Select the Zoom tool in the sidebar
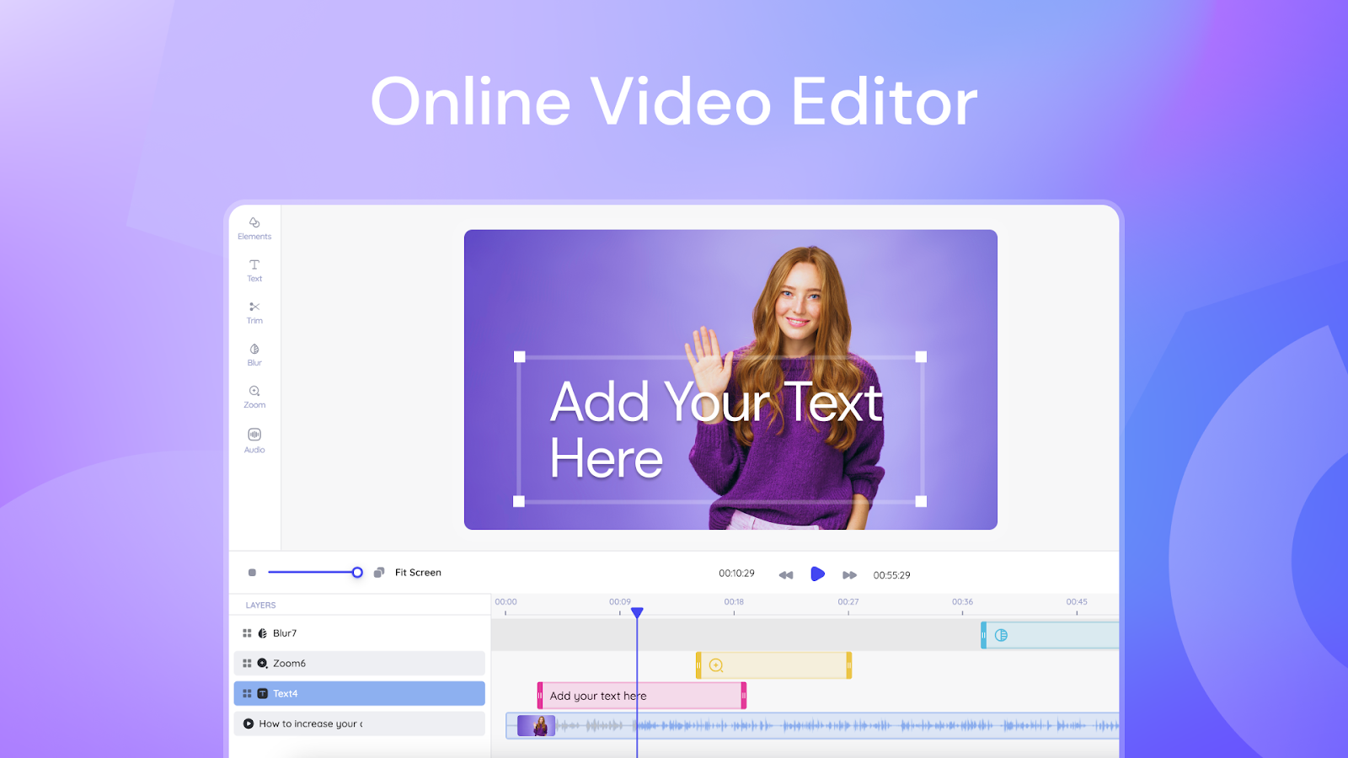This screenshot has height=758, width=1348. [254, 397]
